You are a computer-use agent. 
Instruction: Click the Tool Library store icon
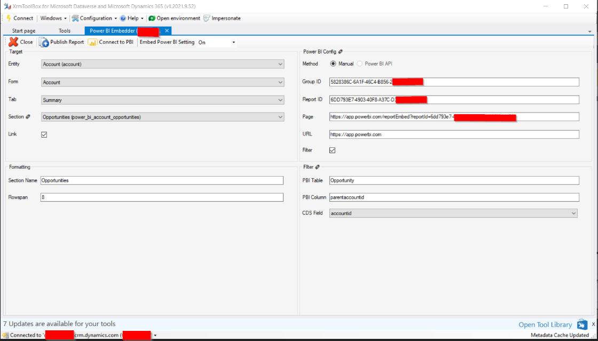pos(583,324)
